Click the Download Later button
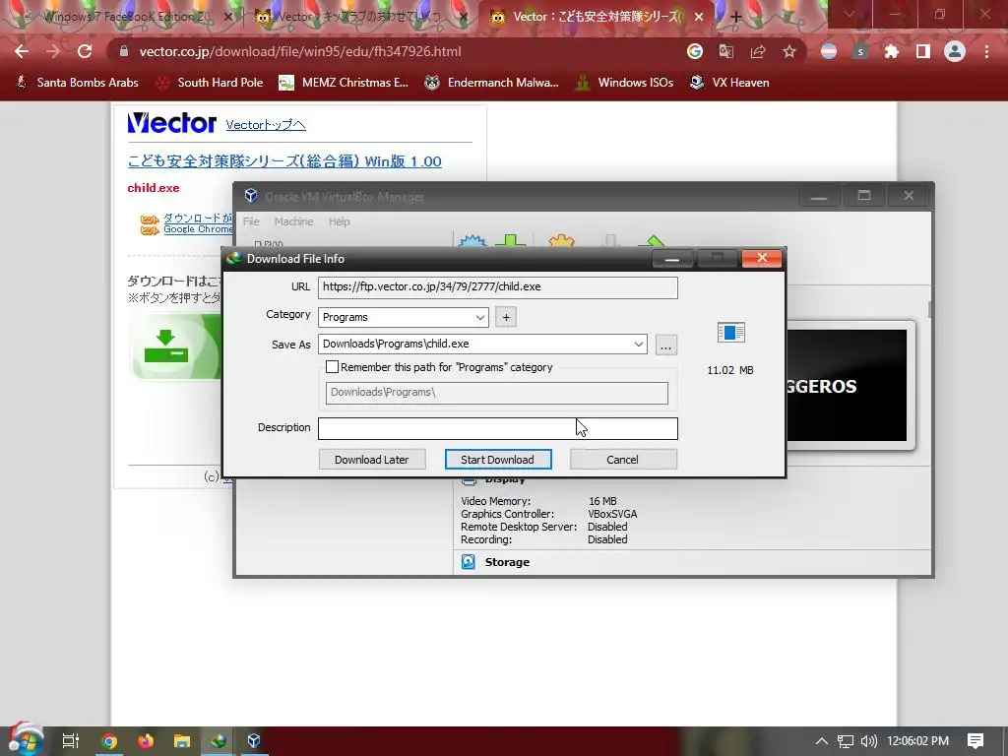Screen dimensions: 1008x756 [x=371, y=460]
